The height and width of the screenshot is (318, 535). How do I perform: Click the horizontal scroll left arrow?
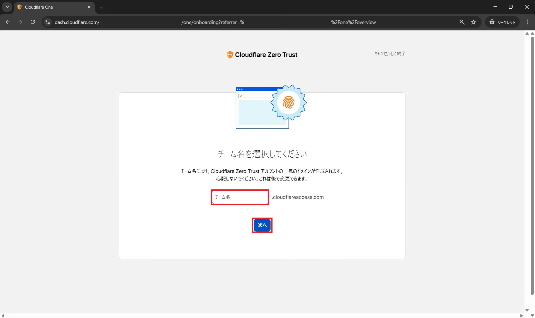3,315
